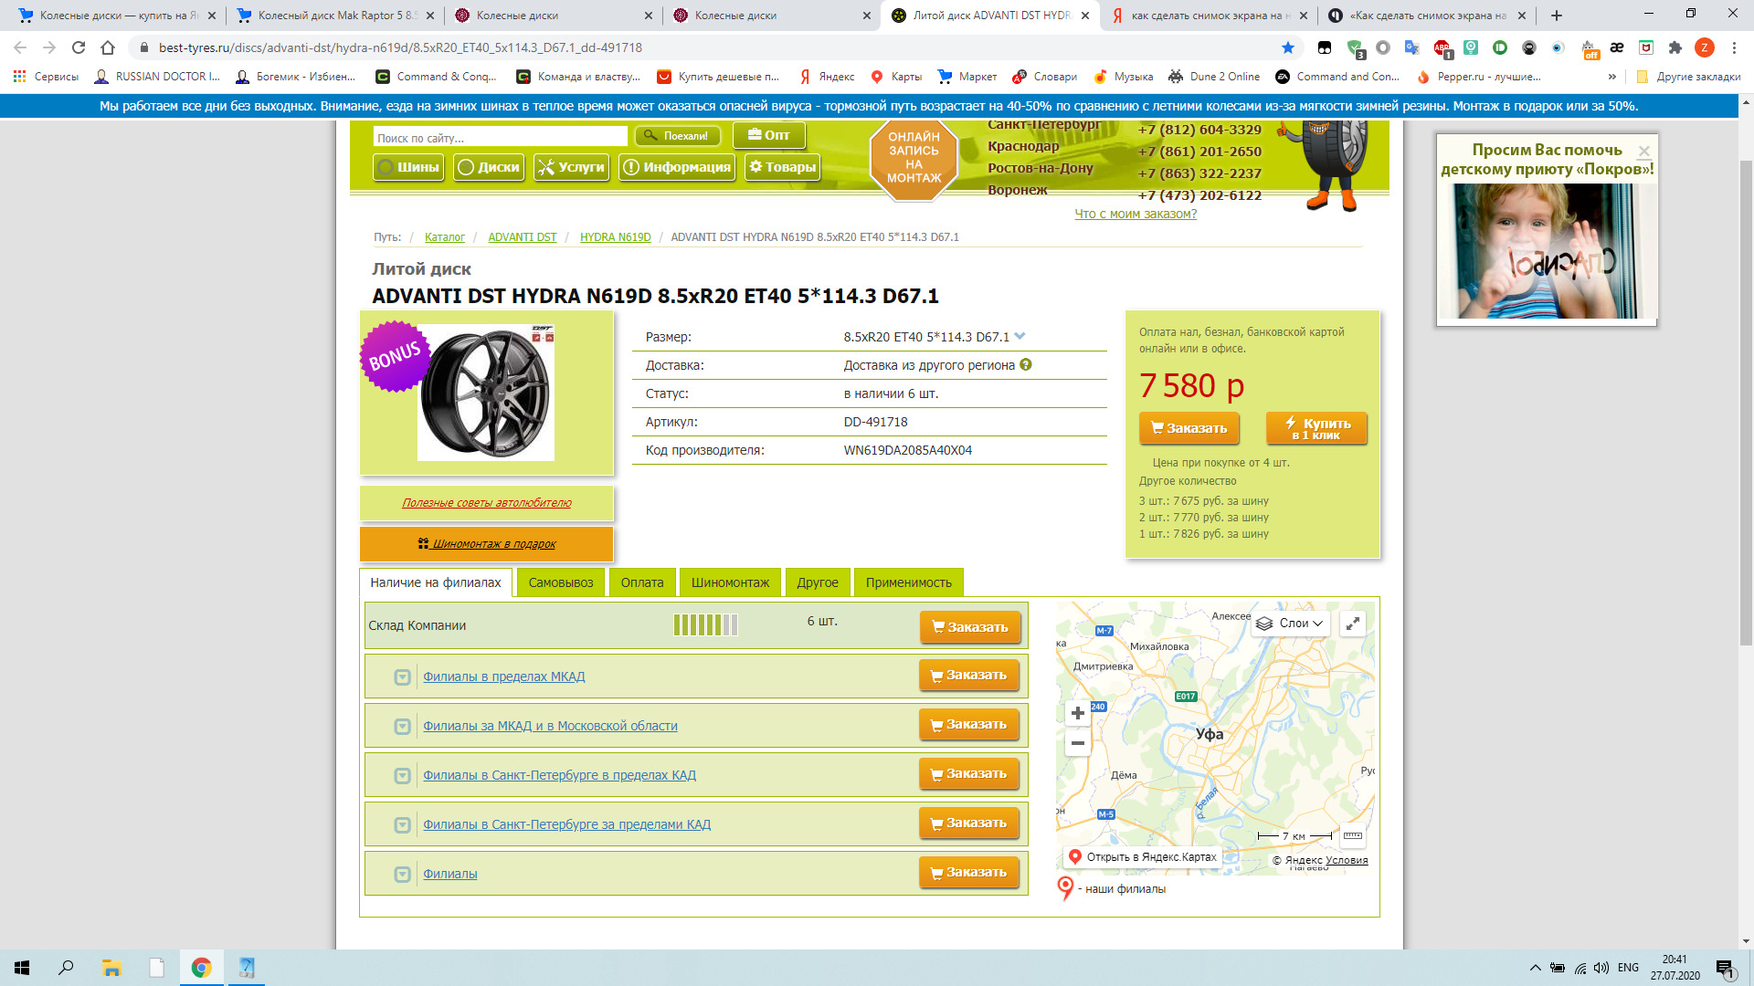Switch to Применимость tab
1754x986 pixels.
coord(909,582)
